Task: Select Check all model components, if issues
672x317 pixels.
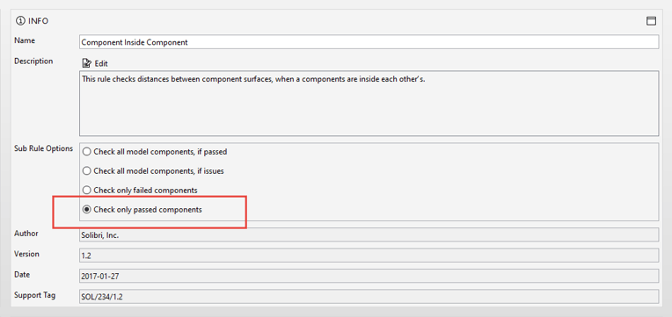Action: point(153,170)
